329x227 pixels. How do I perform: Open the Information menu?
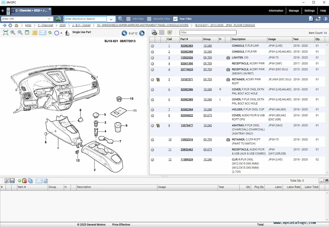click(276, 11)
